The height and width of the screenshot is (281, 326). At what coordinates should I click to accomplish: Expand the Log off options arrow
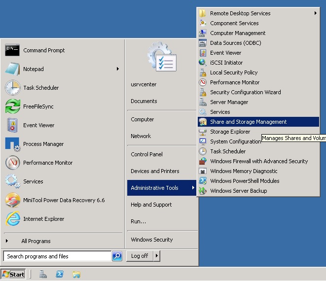157,256
